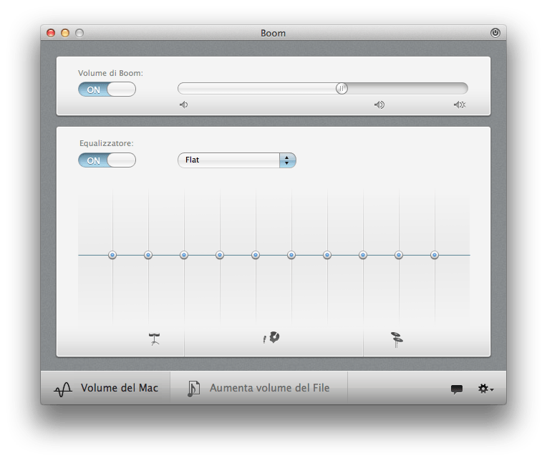Click the fourth equalizer band knob
The height and width of the screenshot is (461, 547).
pyautogui.click(x=220, y=255)
